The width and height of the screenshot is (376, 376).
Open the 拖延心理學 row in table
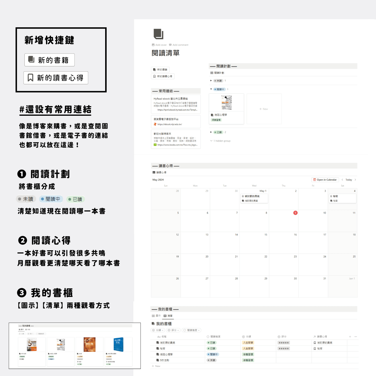[x=164, y=355]
